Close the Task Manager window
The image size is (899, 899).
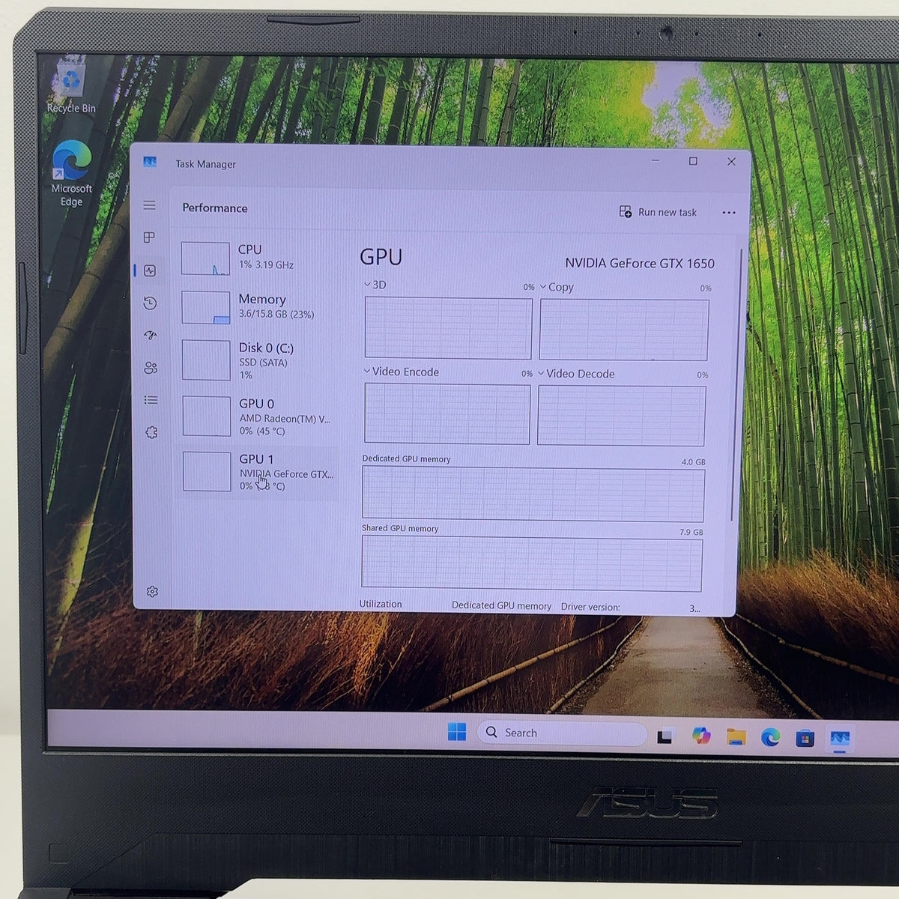731,161
